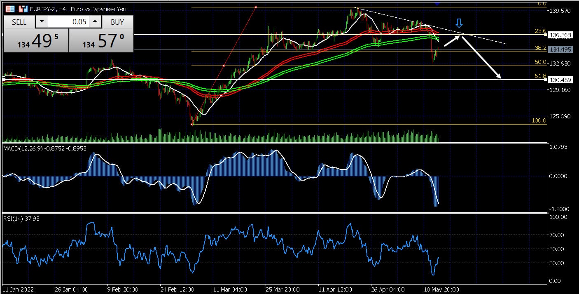
Task: Decrease lot volume with the down arrow
Action: click(42, 22)
